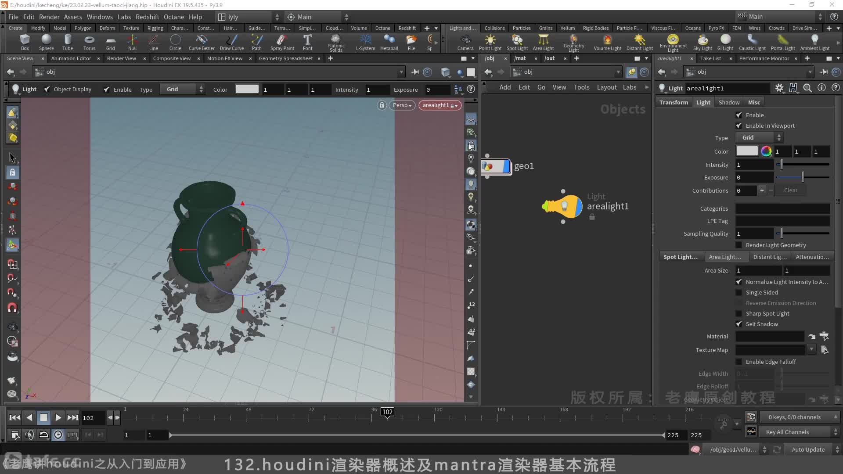This screenshot has width=843, height=474.
Task: Toggle Single Sided checkbox
Action: pyautogui.click(x=739, y=292)
